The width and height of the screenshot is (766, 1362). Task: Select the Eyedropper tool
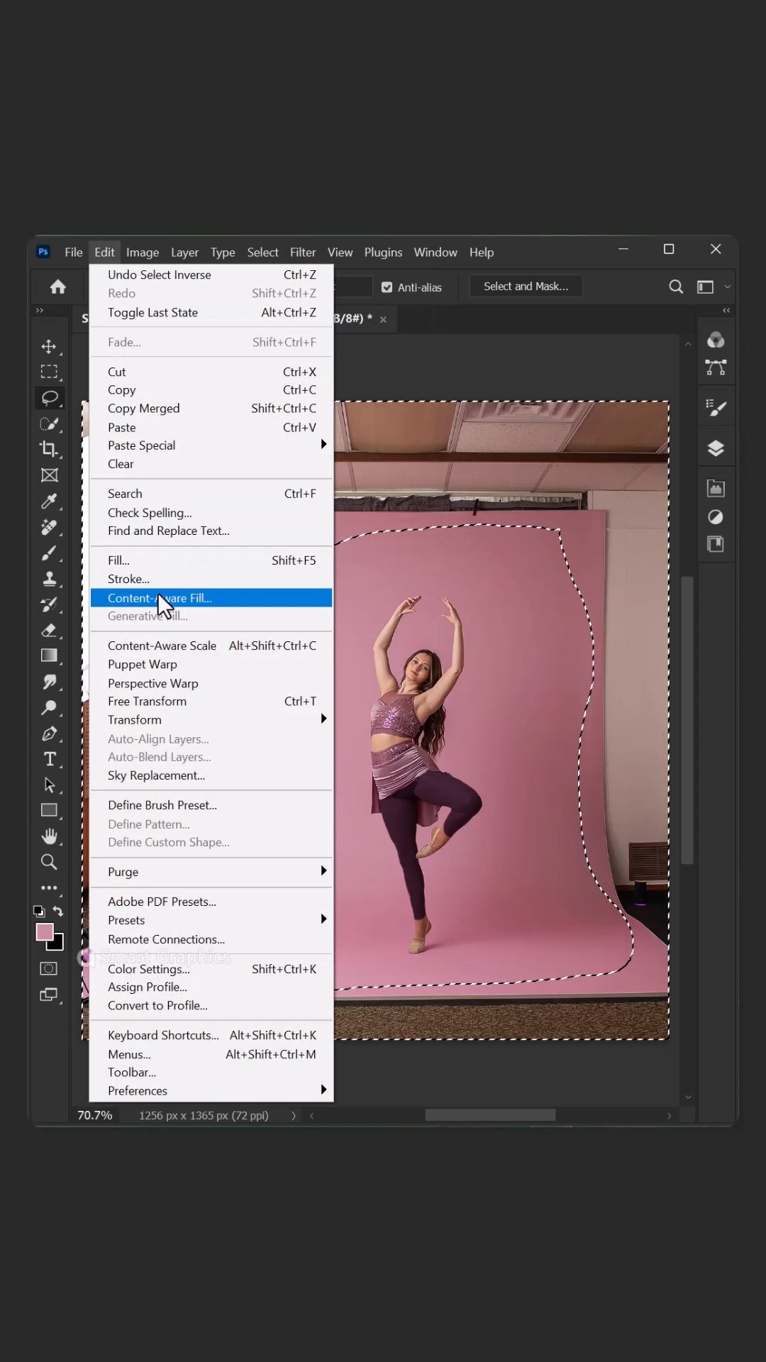[49, 501]
